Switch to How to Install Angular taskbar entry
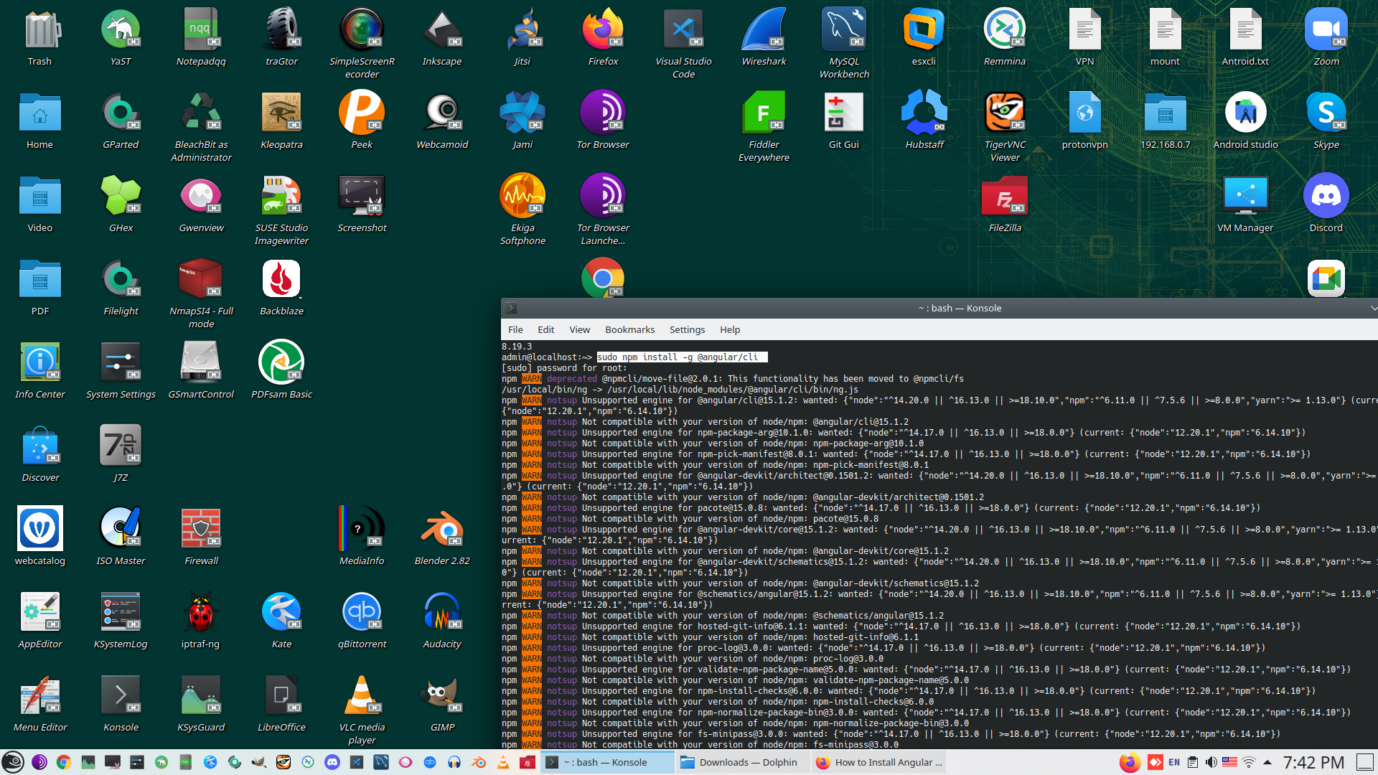Viewport: 1378px width, 775px height. pyautogui.click(x=880, y=762)
